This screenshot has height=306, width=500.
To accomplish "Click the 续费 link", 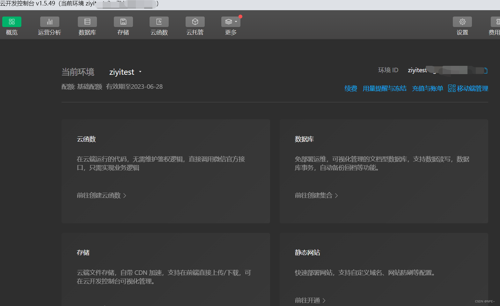I will point(351,88).
